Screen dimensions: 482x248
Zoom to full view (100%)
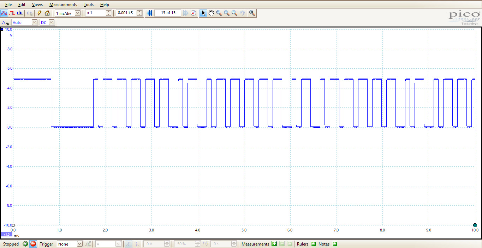(x=252, y=13)
